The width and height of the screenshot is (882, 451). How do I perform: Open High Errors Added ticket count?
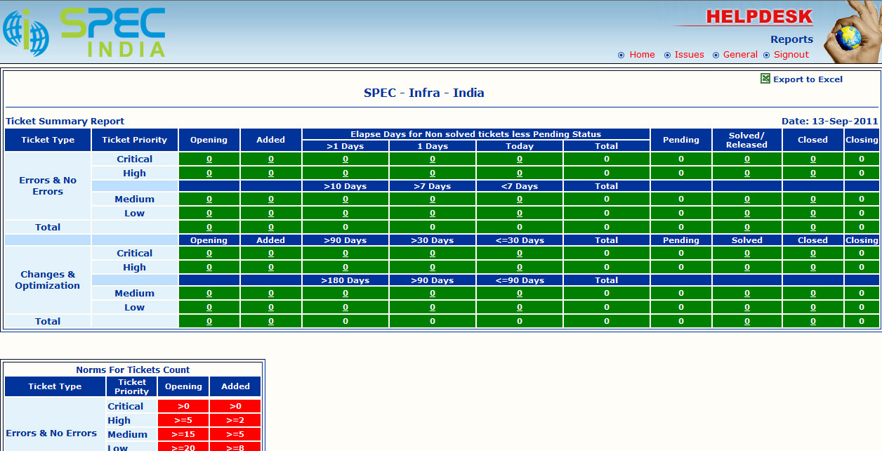click(271, 174)
